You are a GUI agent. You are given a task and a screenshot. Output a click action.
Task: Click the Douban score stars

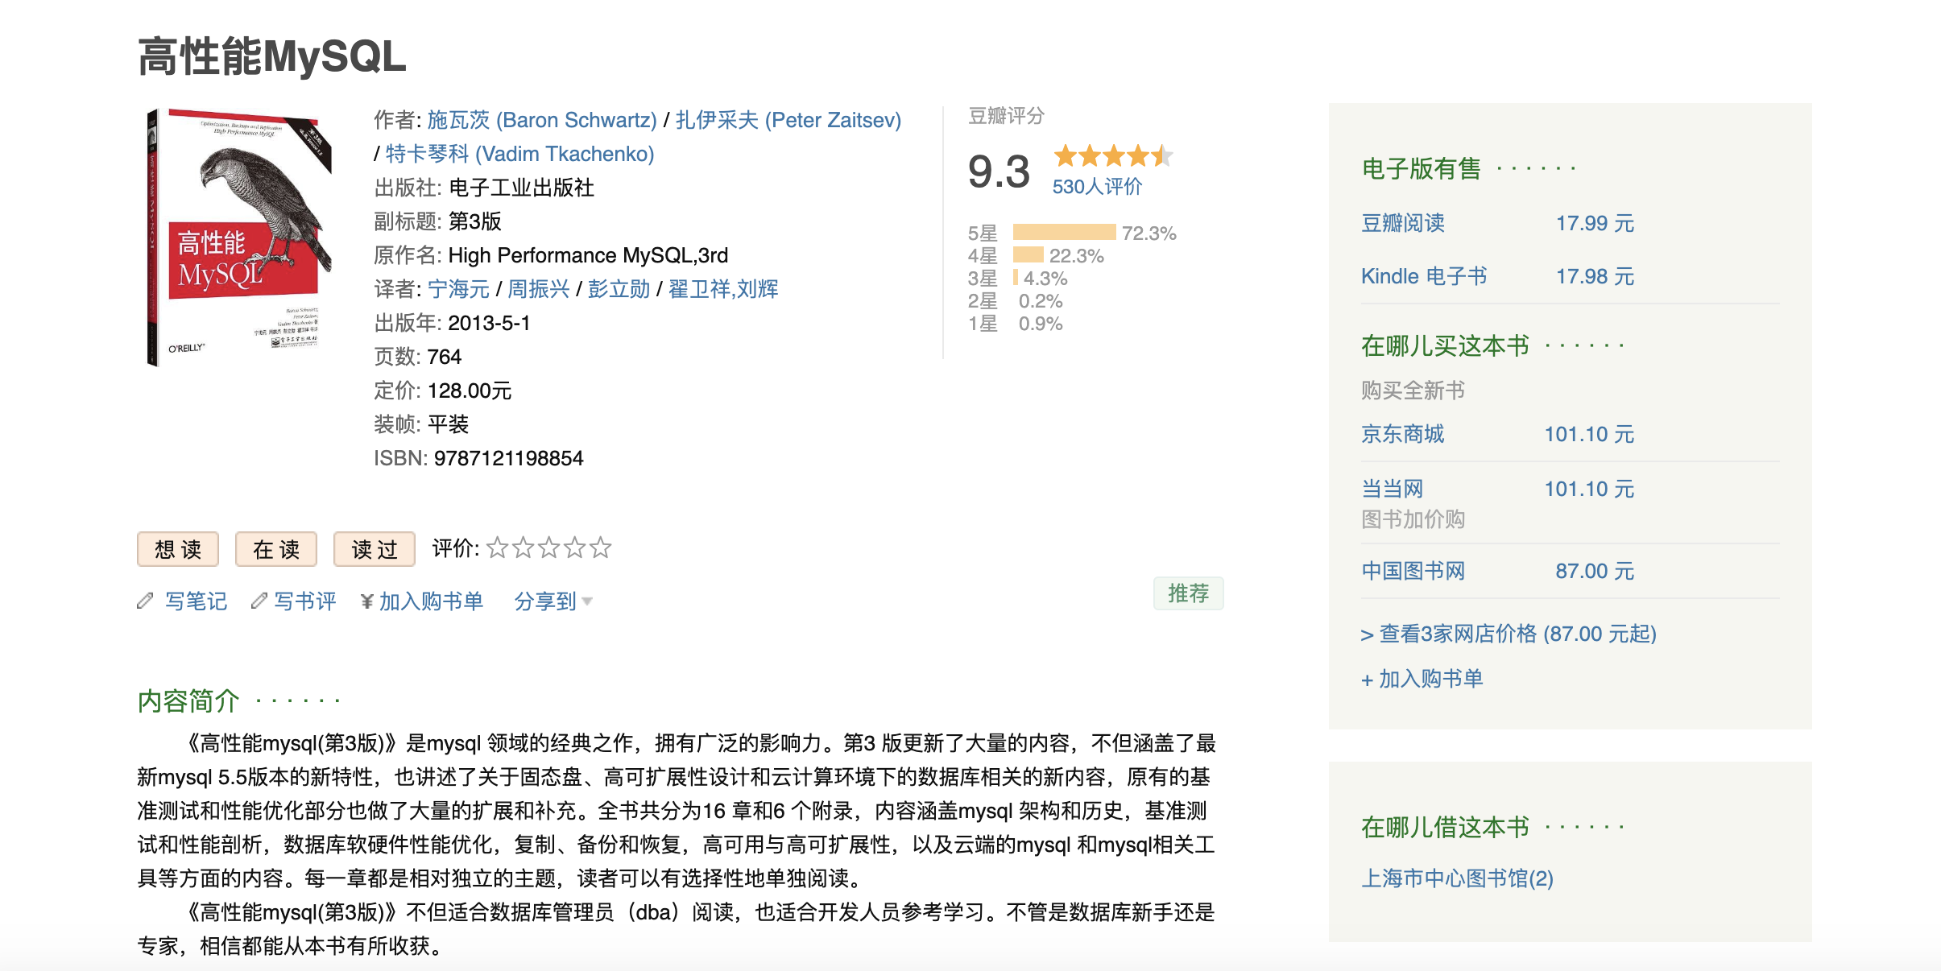(x=1112, y=155)
